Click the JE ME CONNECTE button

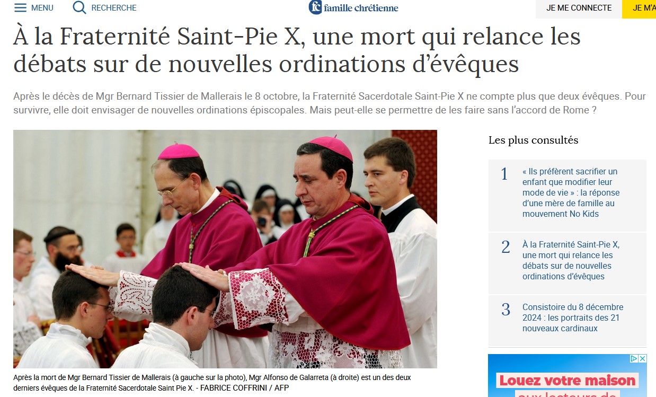tap(579, 8)
